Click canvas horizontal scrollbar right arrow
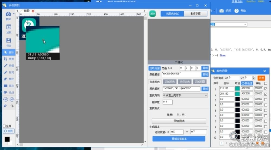 [x=142, y=145]
